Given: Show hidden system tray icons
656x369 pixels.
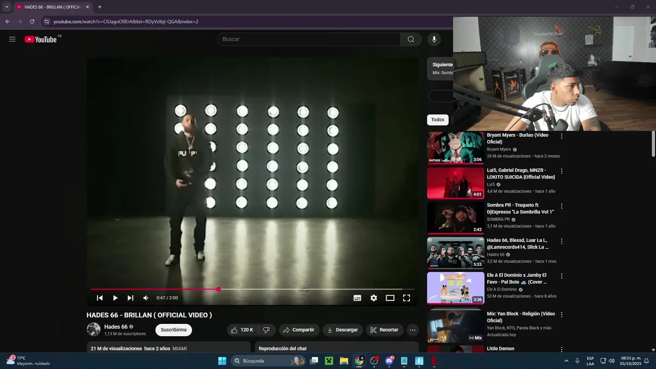Looking at the screenshot, I should click(x=566, y=361).
